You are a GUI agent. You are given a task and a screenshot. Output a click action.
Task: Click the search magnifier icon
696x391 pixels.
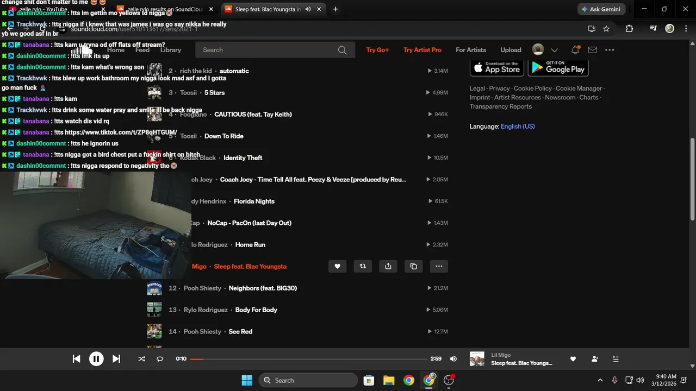[342, 50]
